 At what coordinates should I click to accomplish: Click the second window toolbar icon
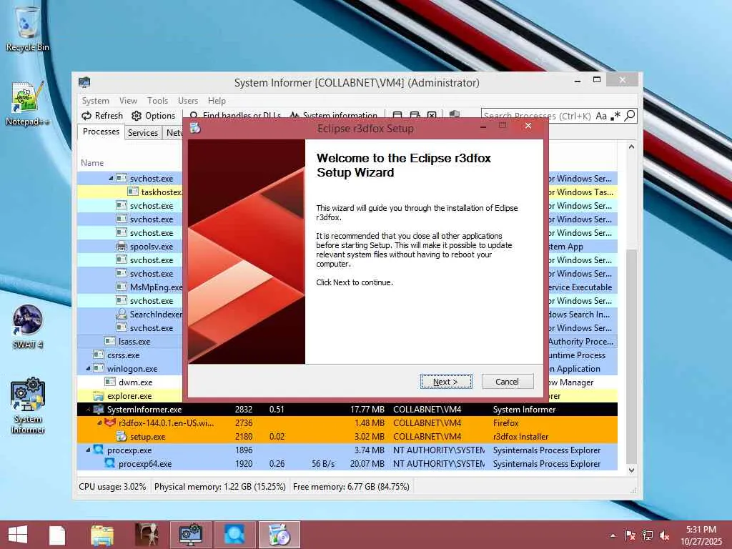tap(415, 115)
